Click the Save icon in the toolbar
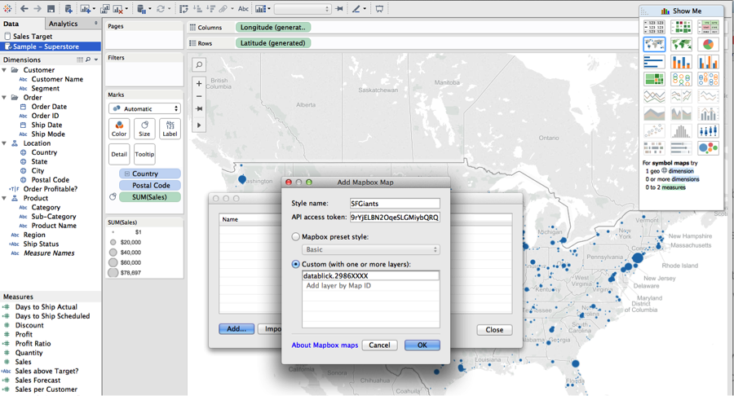Screen dimensions: 734x396 51,9
